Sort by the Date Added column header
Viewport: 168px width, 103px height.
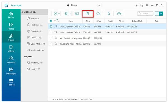click(137, 21)
